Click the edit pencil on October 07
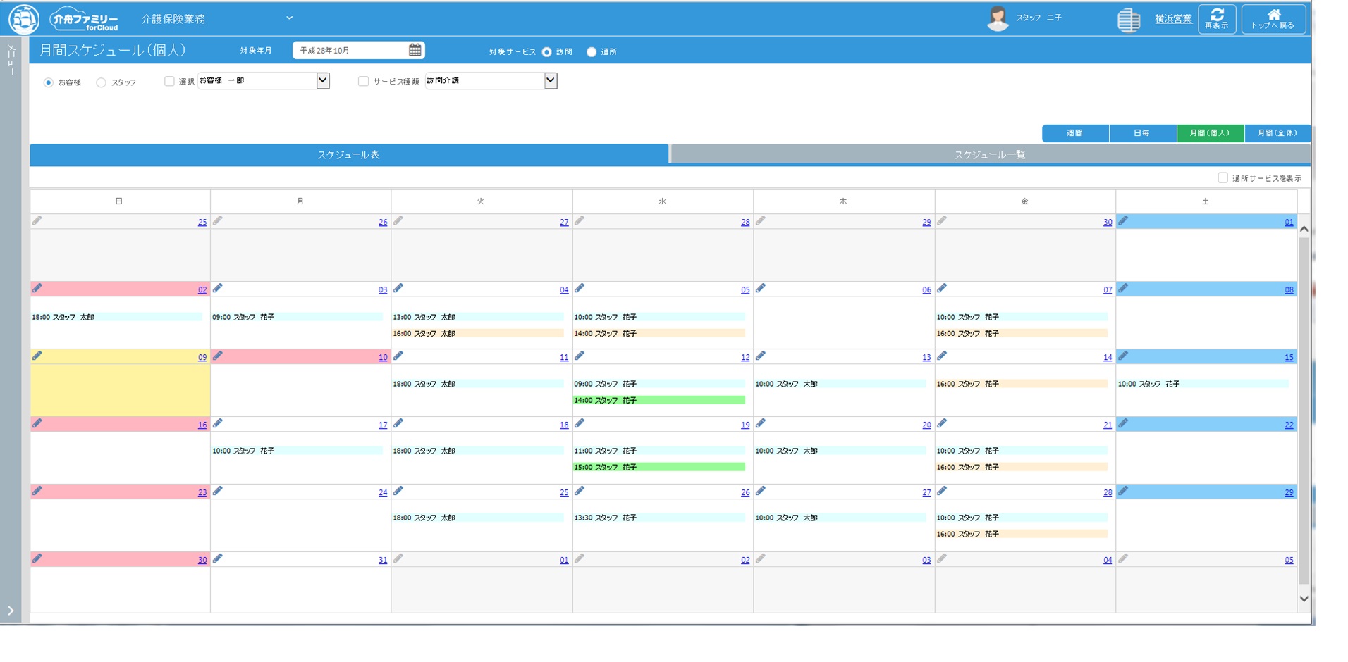Image resolution: width=1348 pixels, height=662 pixels. (942, 288)
